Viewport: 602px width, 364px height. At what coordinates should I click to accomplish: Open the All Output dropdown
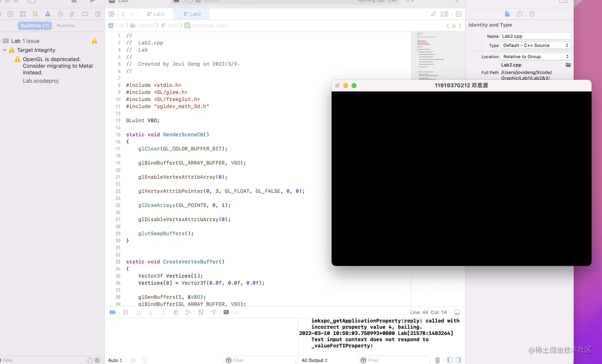314,360
